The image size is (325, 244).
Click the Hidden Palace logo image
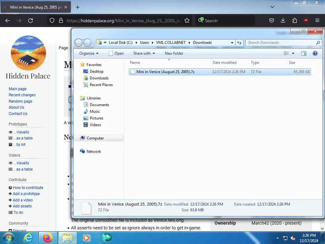(28, 53)
